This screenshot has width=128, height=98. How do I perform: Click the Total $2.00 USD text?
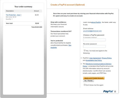point(37,27)
